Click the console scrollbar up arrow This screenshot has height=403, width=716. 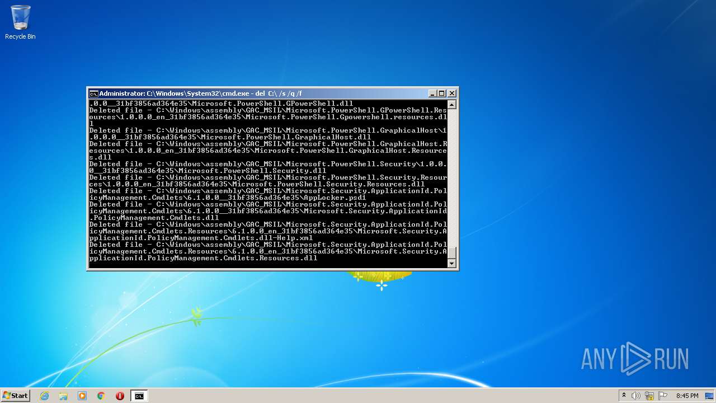click(x=452, y=105)
